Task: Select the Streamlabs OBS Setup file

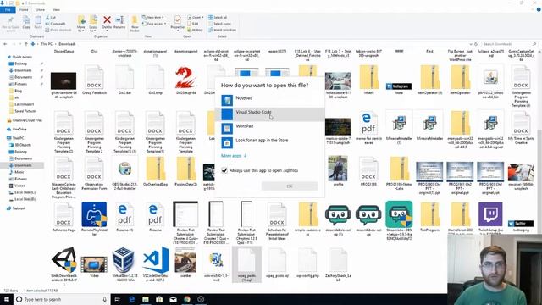Action: tap(399, 220)
